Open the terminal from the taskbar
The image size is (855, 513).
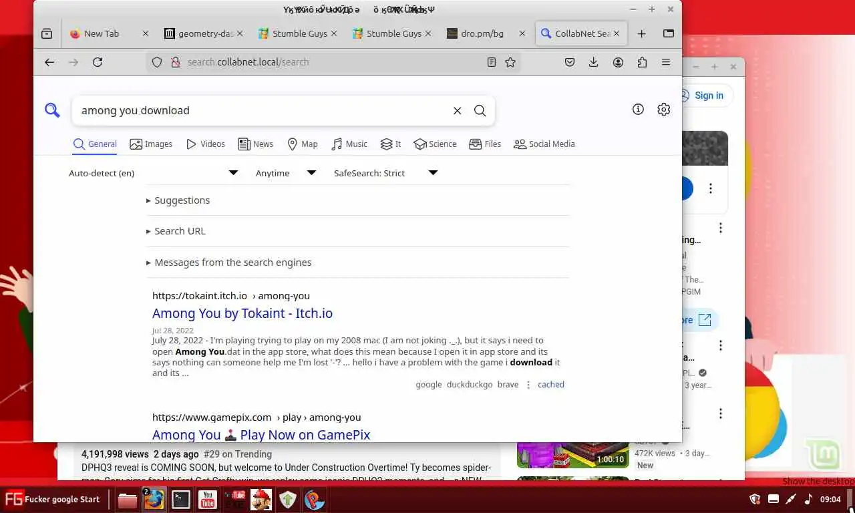point(180,499)
